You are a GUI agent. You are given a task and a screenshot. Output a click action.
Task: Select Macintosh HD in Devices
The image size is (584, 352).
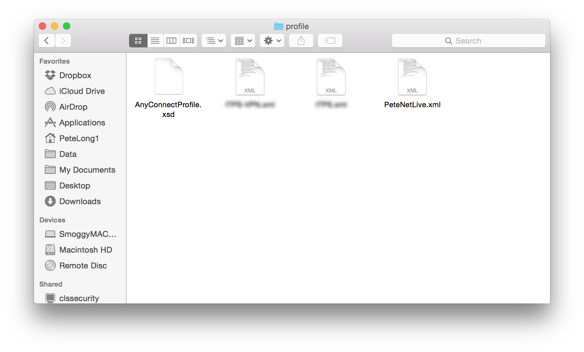80,250
